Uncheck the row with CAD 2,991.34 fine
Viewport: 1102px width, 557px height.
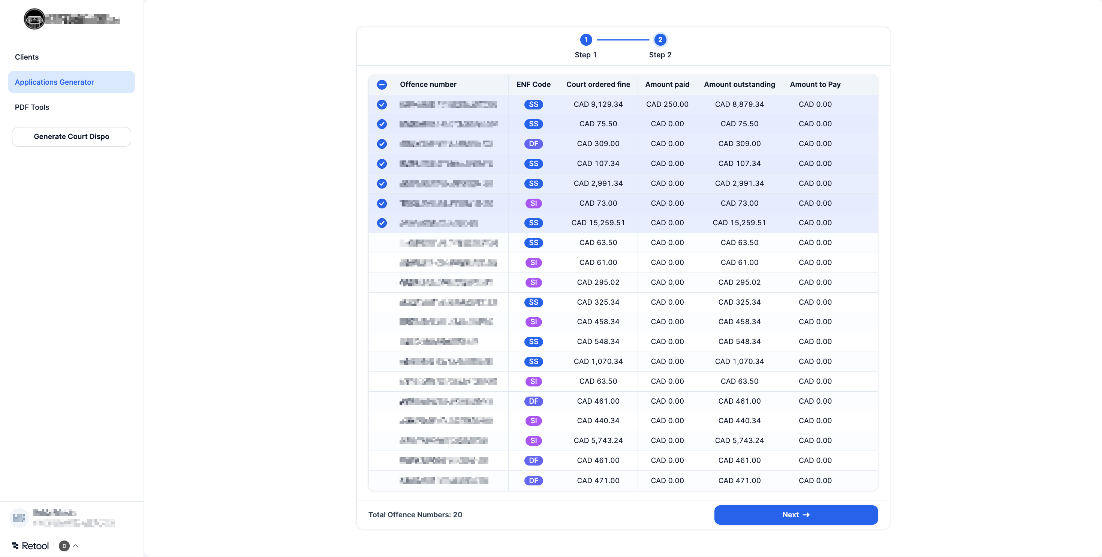(382, 184)
